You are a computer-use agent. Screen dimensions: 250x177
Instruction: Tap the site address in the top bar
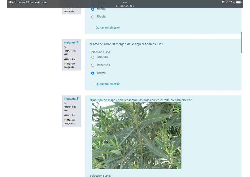(125, 6)
